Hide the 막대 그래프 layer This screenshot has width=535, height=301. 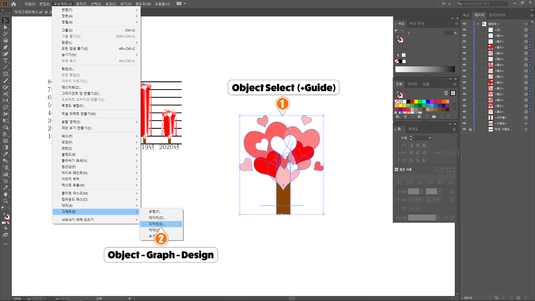click(x=464, y=129)
